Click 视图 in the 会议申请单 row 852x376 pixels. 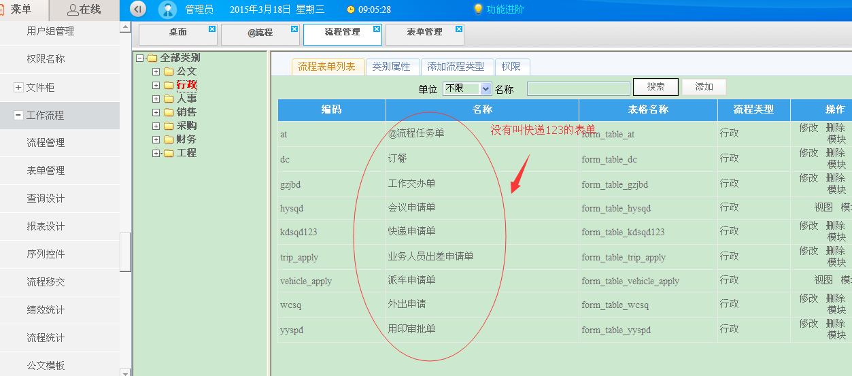pos(823,207)
